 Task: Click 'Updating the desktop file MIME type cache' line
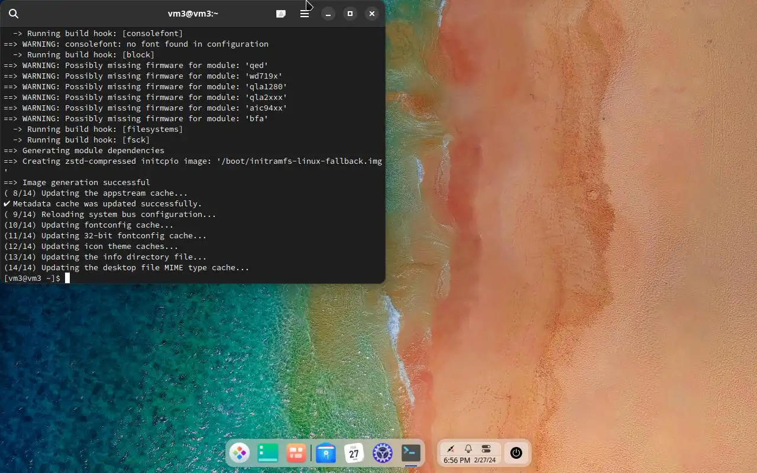click(127, 267)
